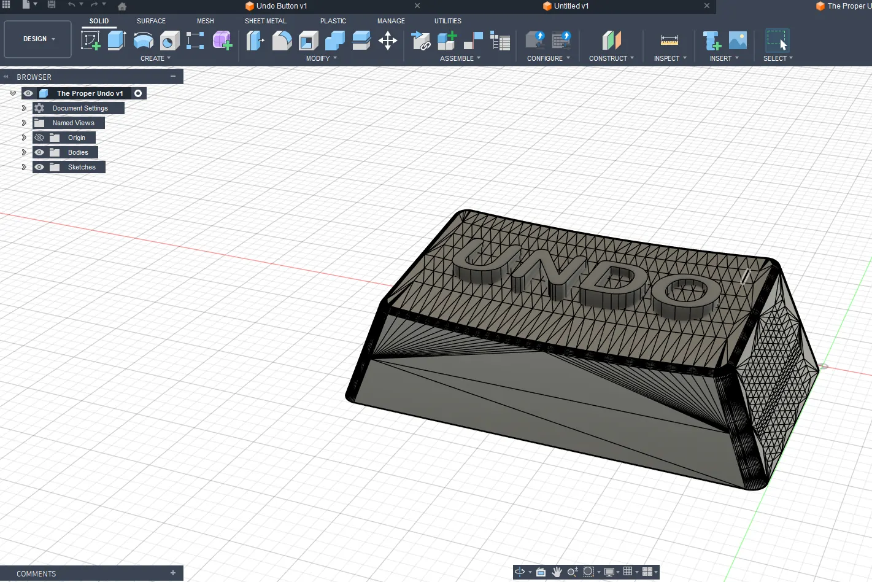872x582 pixels.
Task: Hide the Sketches folder
Action: tap(39, 167)
